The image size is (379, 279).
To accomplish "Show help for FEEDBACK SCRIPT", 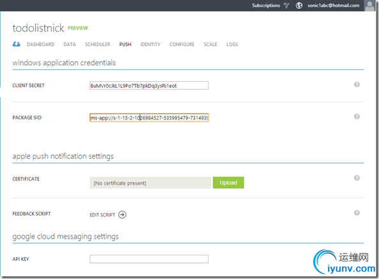I will (357, 212).
